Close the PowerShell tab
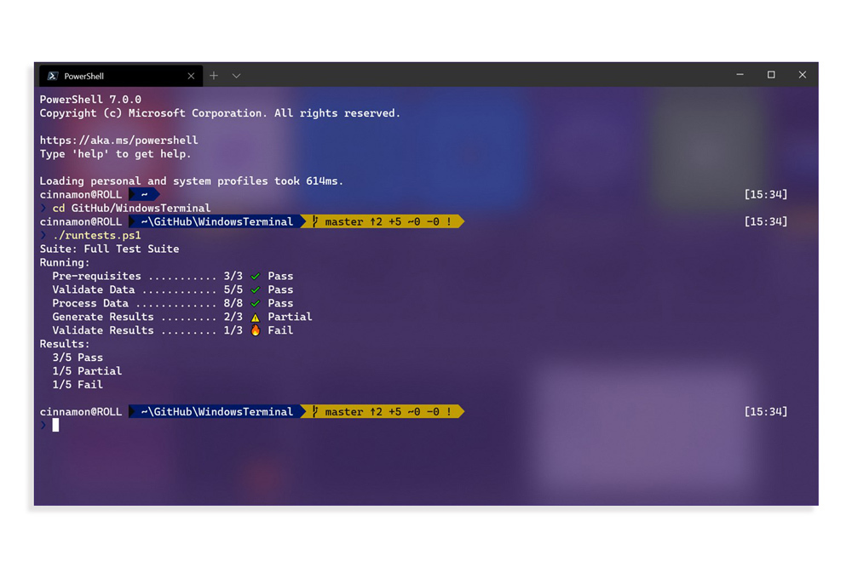This screenshot has width=852, height=567. (x=191, y=76)
